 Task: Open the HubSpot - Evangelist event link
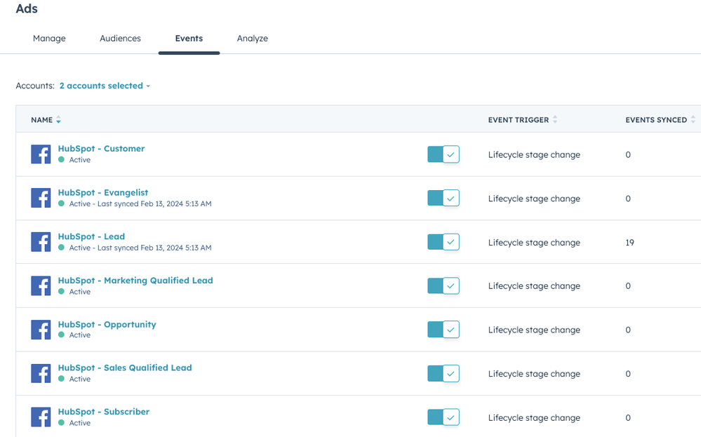click(x=103, y=193)
